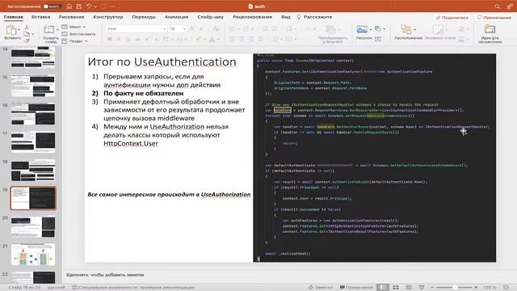Screen dimensions: 517x291
Task: Click the Восстановить button
Action: pos(78,34)
